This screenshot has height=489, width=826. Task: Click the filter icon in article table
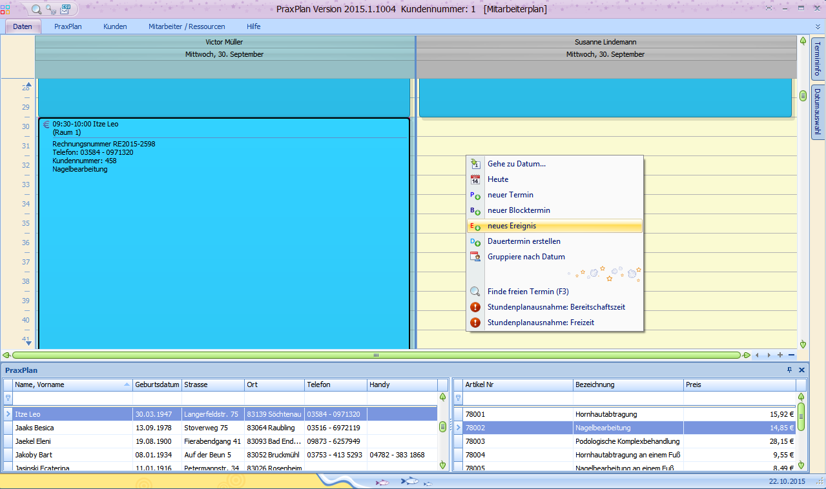[x=459, y=398]
